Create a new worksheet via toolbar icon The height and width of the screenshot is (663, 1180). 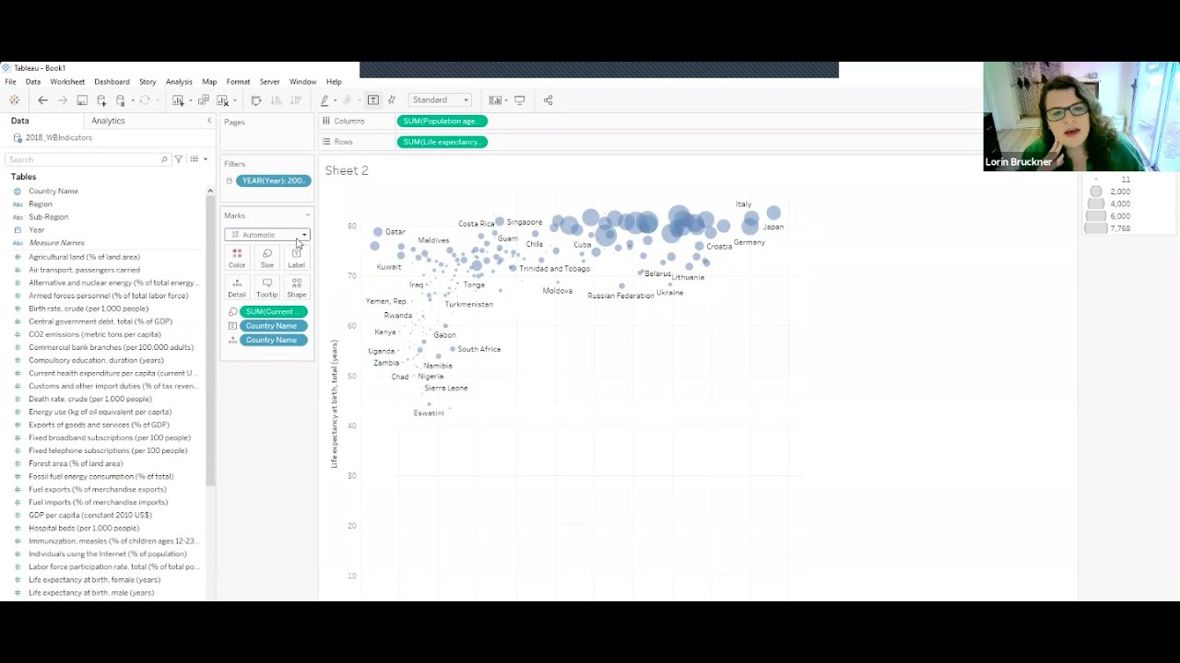tap(178, 100)
